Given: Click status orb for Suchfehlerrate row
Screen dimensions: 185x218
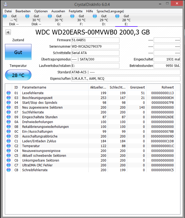Looking at the screenshot, I should [9, 112].
